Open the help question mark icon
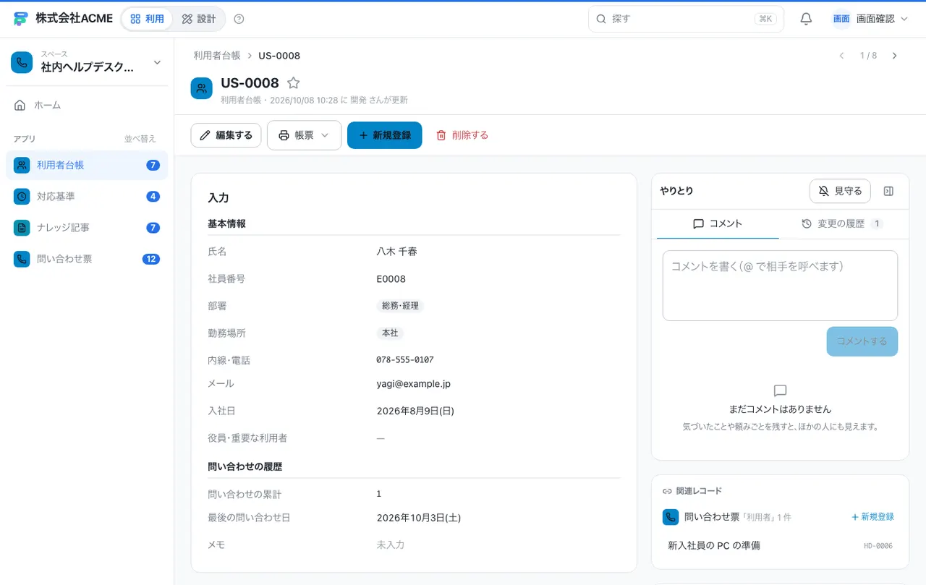The height and width of the screenshot is (585, 926). pos(239,19)
